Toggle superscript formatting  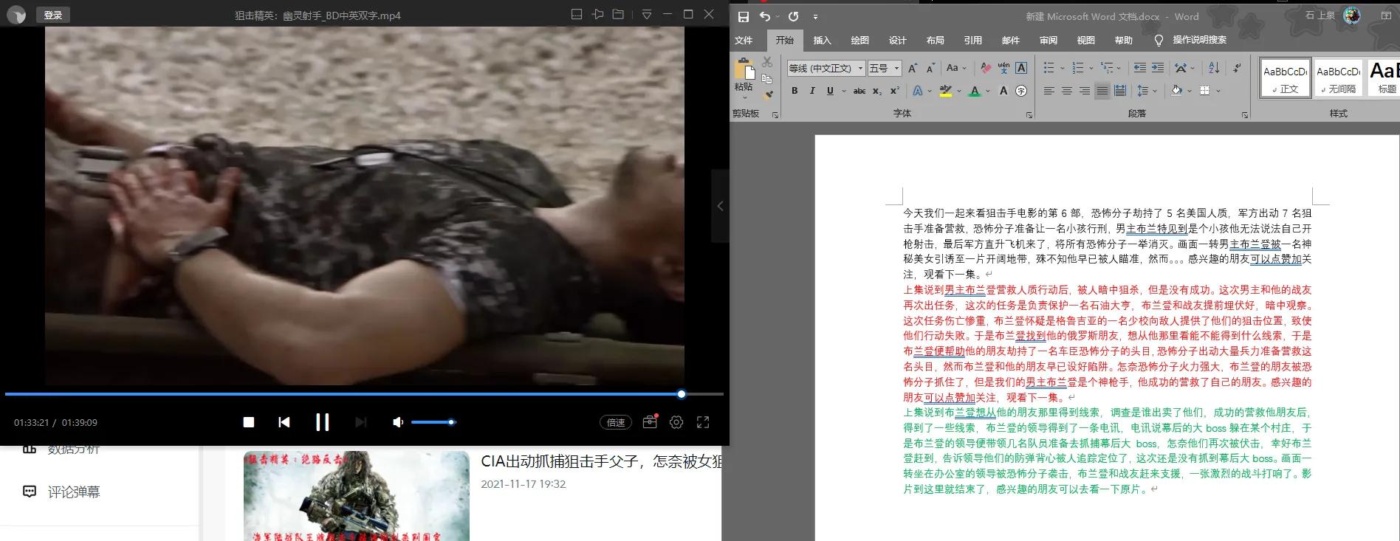894,91
